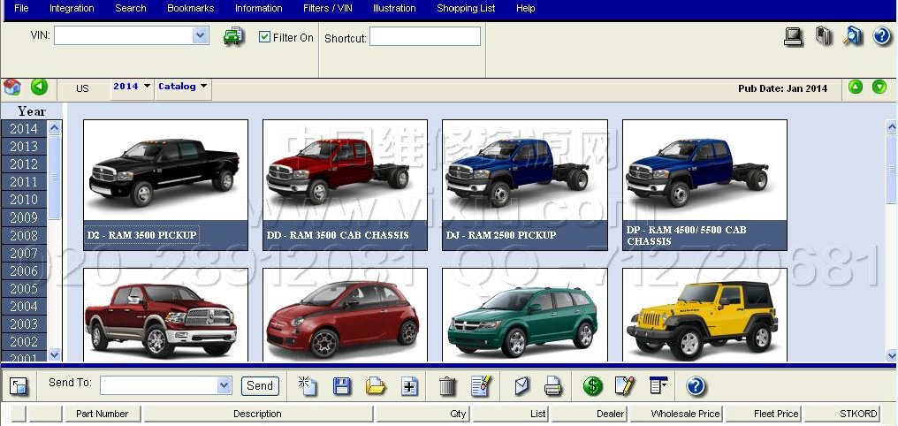
Task: Click the blue help icon at top right
Action: [x=881, y=36]
